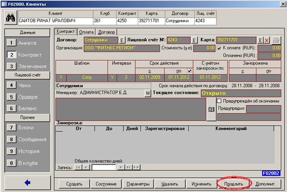This screenshot has width=287, height=192.
Task: Go to last record navigation arrow
Action: [x=129, y=167]
